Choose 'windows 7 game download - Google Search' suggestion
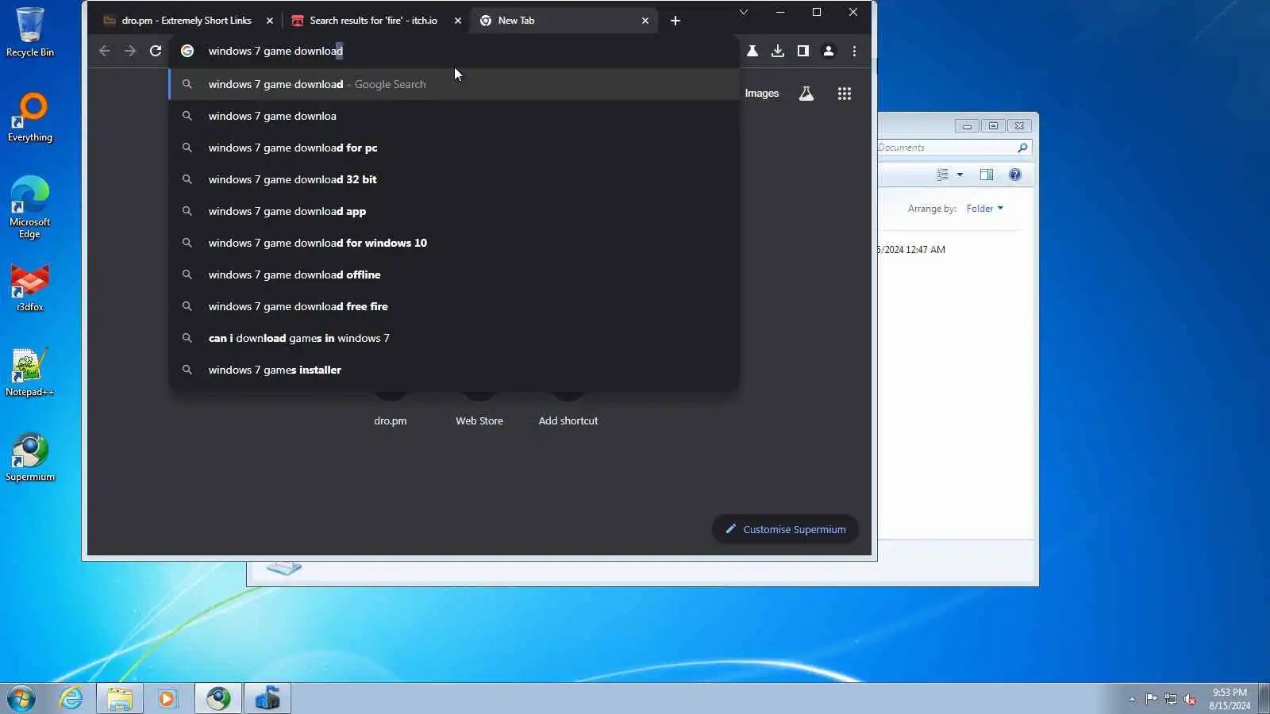The height and width of the screenshot is (714, 1270). 454,84
